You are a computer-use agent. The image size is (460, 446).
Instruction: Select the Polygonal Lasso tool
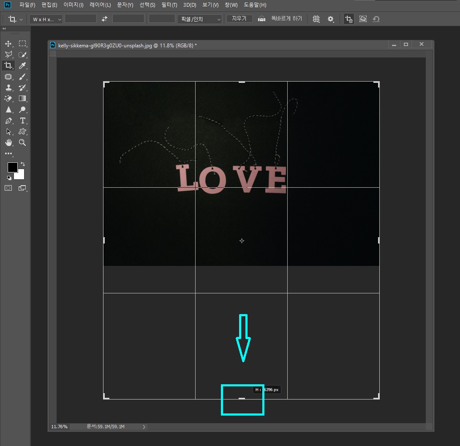[x=8, y=55]
